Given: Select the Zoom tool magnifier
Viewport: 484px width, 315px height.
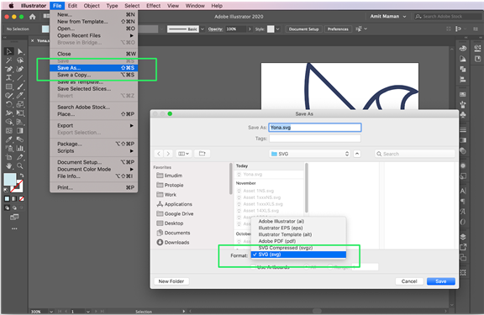Looking at the screenshot, I should pyautogui.click(x=20, y=166).
